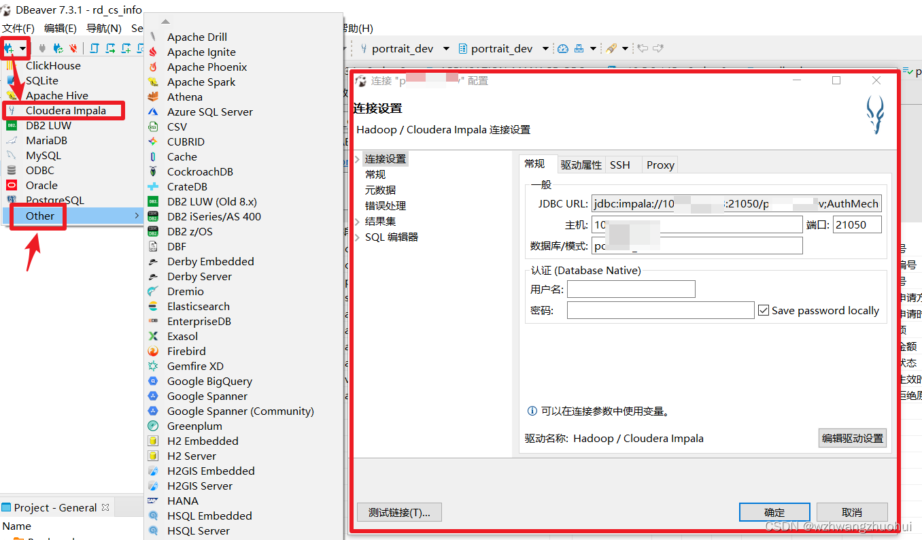
Task: Click the Exasol X icon
Action: point(154,336)
